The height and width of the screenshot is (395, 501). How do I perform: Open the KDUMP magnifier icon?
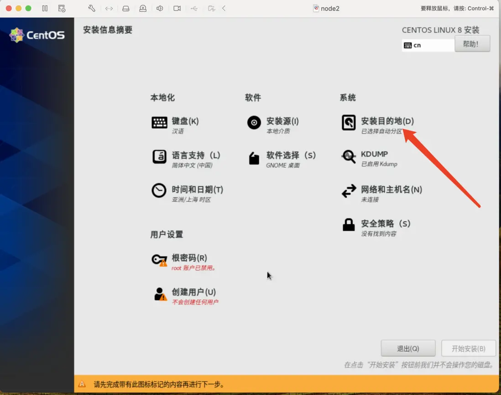(x=349, y=157)
